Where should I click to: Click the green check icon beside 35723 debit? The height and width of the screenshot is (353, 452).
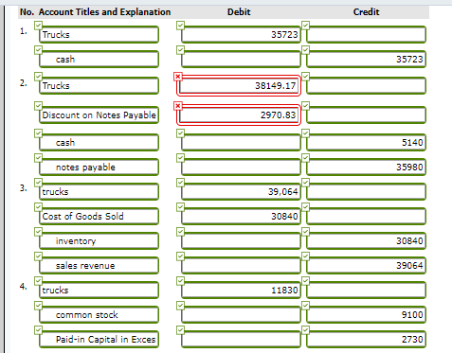pyautogui.click(x=180, y=26)
